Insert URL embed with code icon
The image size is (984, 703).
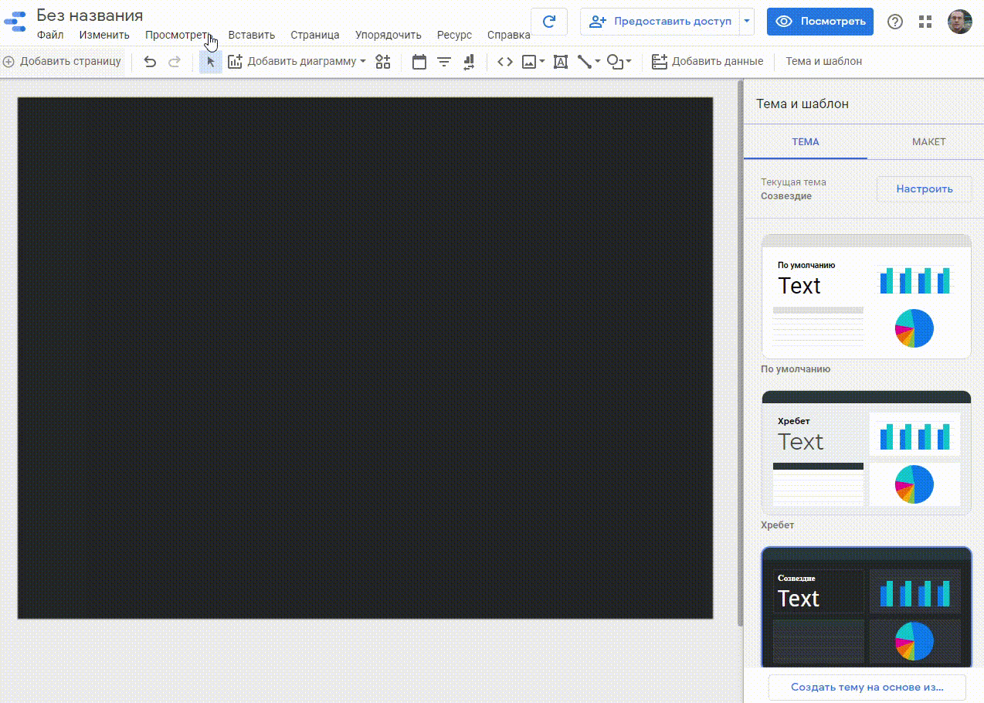pos(505,62)
